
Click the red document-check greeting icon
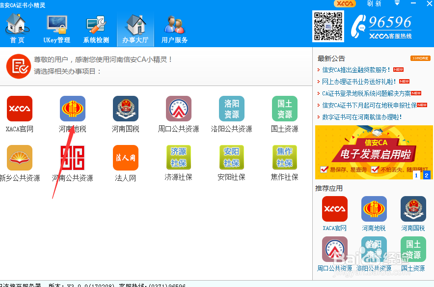tap(19, 66)
